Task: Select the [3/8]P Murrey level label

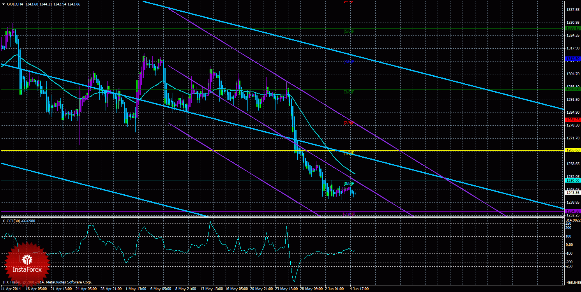Action: [x=349, y=92]
